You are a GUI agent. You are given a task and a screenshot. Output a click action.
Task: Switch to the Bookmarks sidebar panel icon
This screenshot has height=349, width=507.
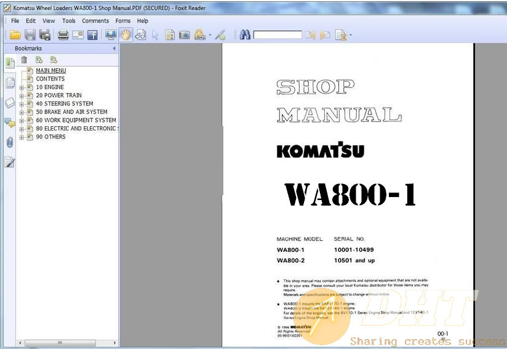10,63
